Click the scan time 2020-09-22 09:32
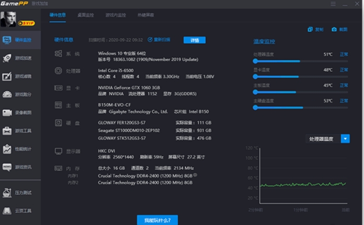Screen dimensions: 364x225 coord(126,40)
